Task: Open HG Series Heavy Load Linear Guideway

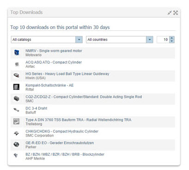Action: [67, 74]
